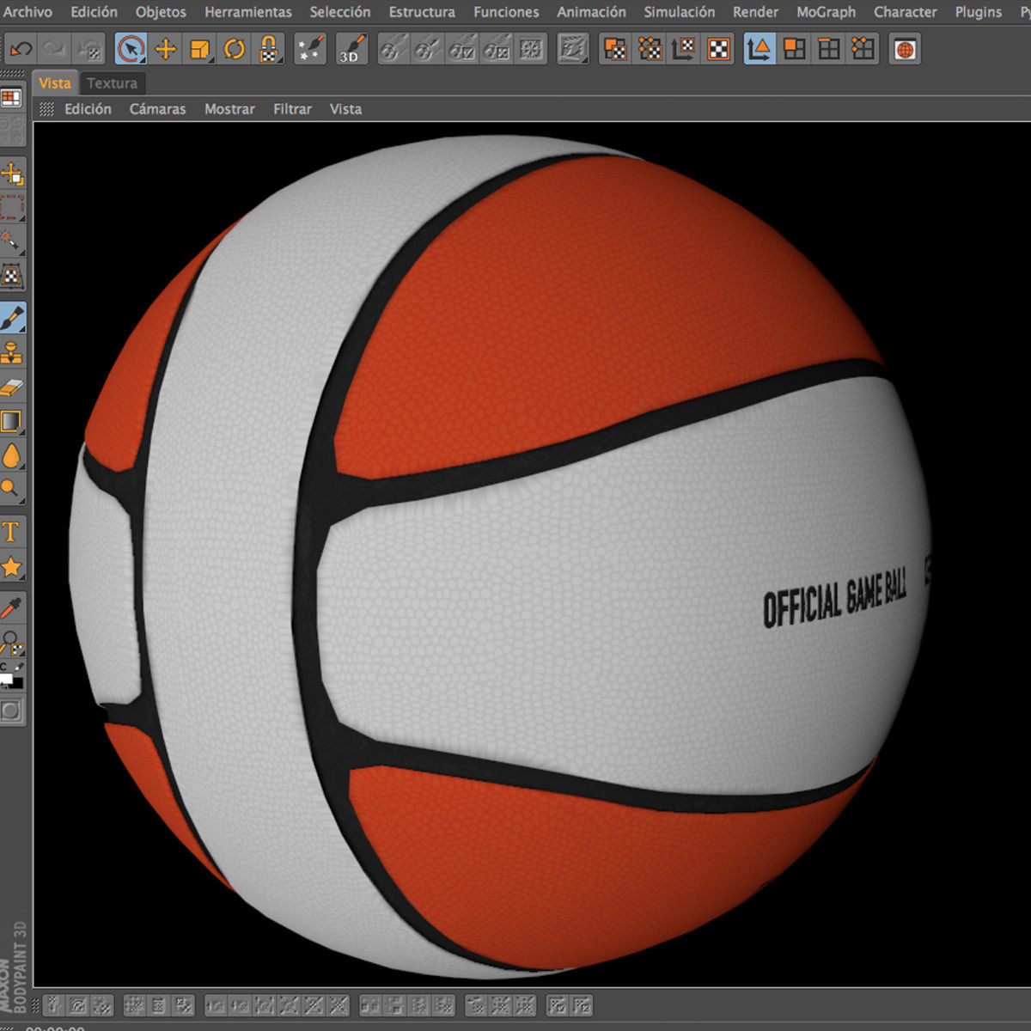Select the Move Layer tool in left palette
Image resolution: width=1031 pixels, height=1031 pixels.
(x=12, y=174)
